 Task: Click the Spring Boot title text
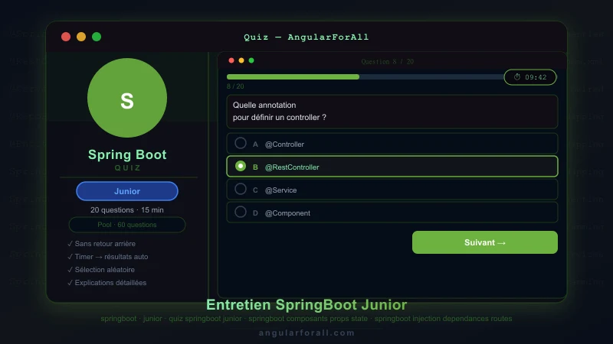tap(127, 154)
